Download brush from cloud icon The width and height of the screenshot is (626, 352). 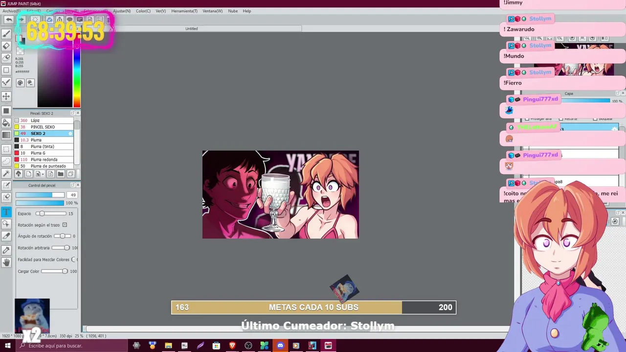coord(19,174)
